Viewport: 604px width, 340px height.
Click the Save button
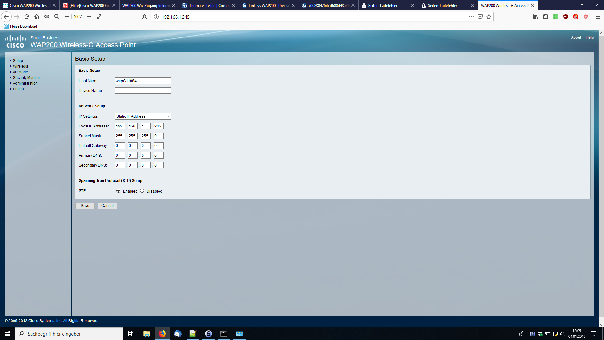click(x=85, y=206)
